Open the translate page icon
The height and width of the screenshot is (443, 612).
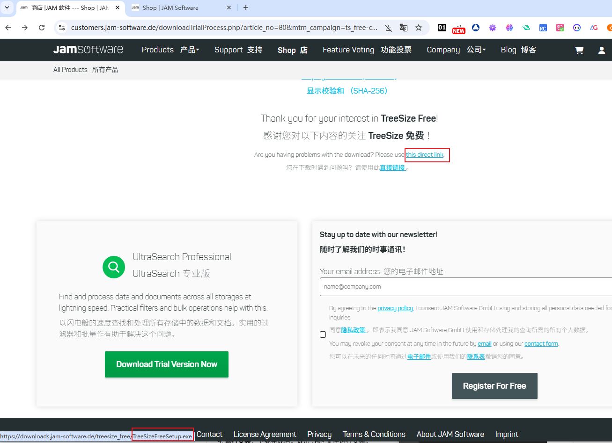tap(403, 28)
